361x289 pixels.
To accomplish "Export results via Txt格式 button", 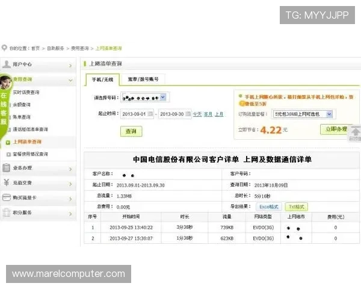I will click(x=296, y=207).
